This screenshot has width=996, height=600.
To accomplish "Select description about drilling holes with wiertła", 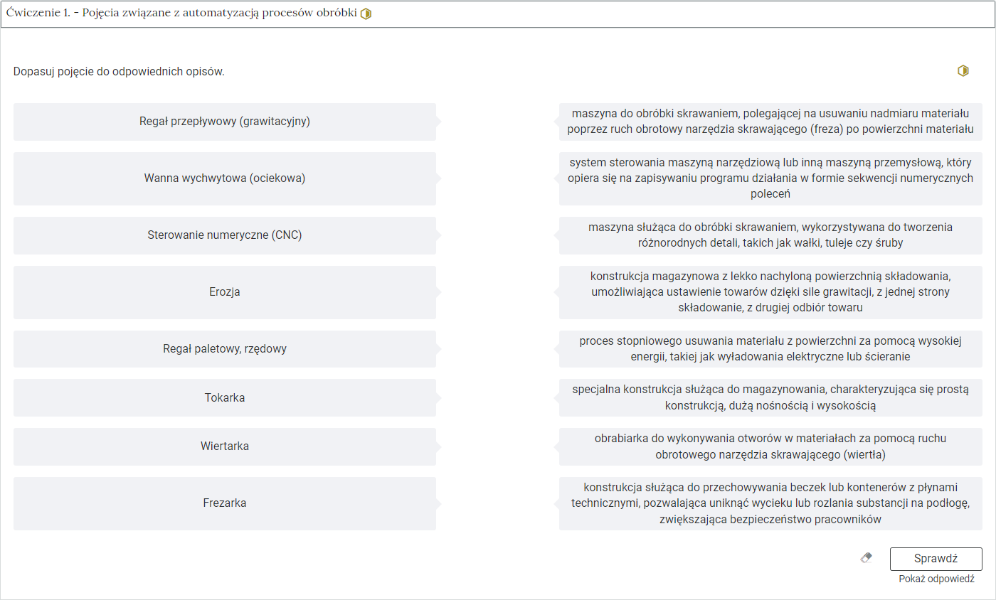I will 770,446.
